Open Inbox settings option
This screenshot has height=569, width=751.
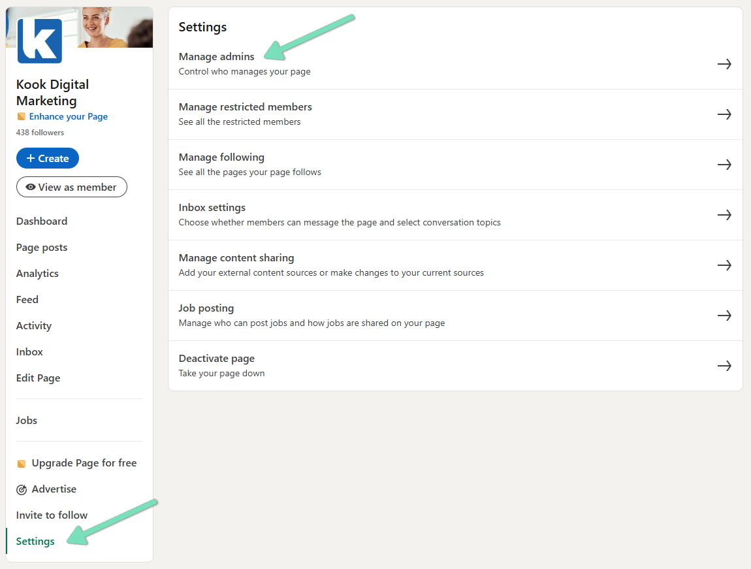(x=455, y=215)
